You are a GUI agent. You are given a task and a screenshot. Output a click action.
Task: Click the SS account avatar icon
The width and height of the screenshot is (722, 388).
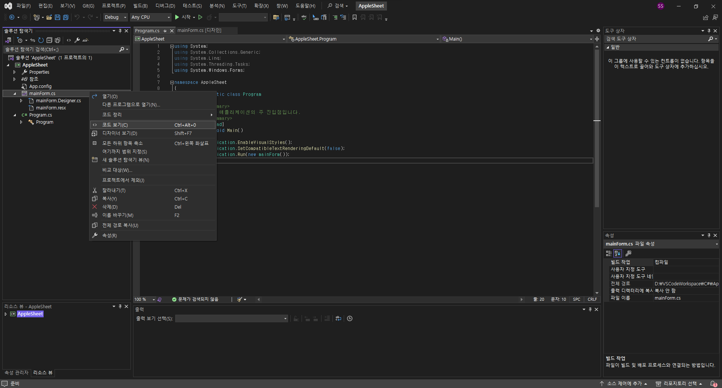click(x=660, y=6)
